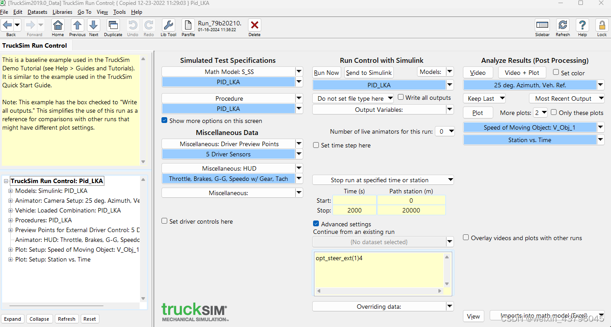Open Math Model: S_SS dropdown
The image size is (611, 327).
point(299,71)
